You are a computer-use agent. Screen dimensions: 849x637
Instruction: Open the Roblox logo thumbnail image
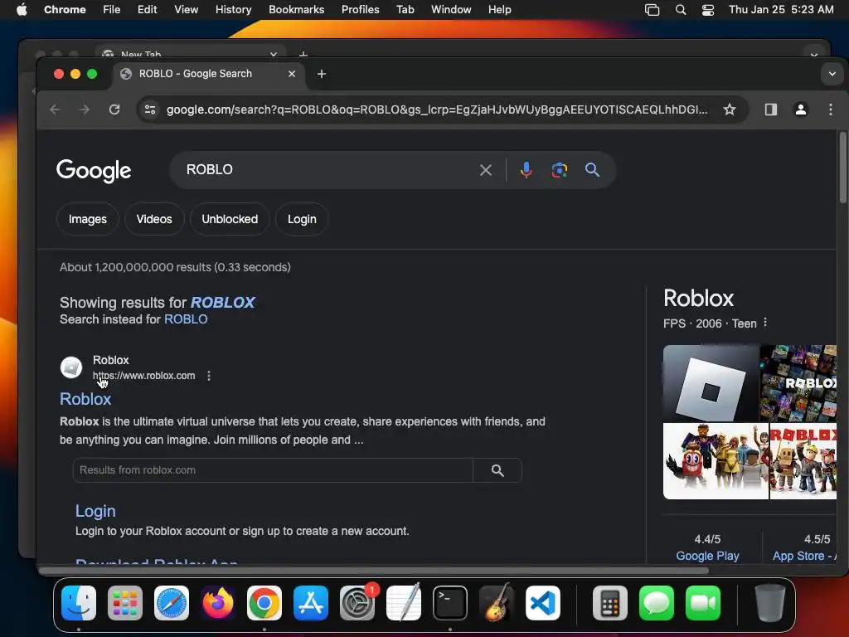[711, 383]
